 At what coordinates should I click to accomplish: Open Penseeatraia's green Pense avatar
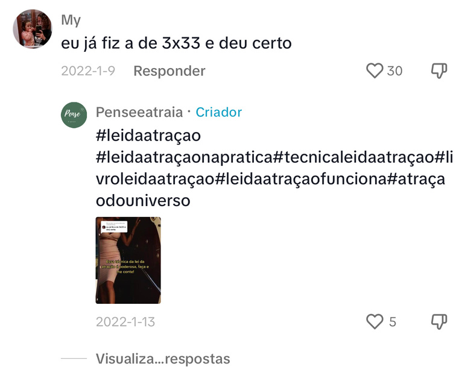(74, 115)
